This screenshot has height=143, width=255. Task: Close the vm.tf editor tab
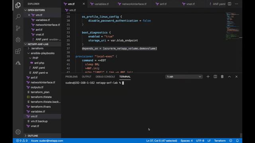[x=84, y=4]
